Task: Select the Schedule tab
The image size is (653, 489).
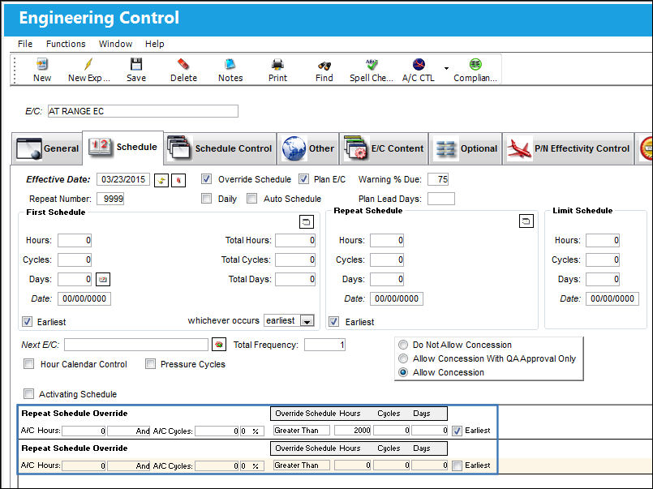Action: (122, 148)
